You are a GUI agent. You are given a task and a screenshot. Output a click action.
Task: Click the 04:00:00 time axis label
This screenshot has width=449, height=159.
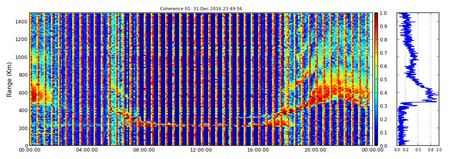click(86, 150)
